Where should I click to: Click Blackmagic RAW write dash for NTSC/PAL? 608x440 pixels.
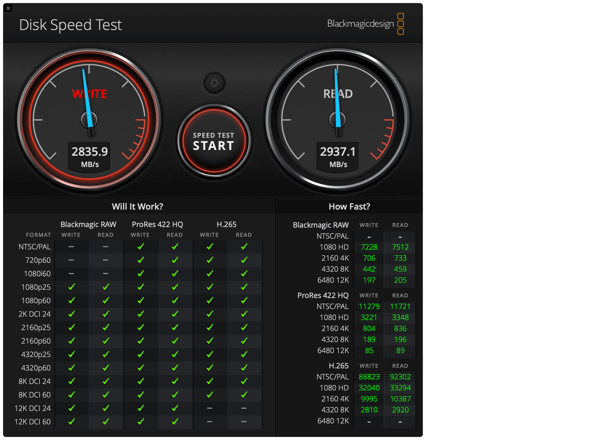71,247
